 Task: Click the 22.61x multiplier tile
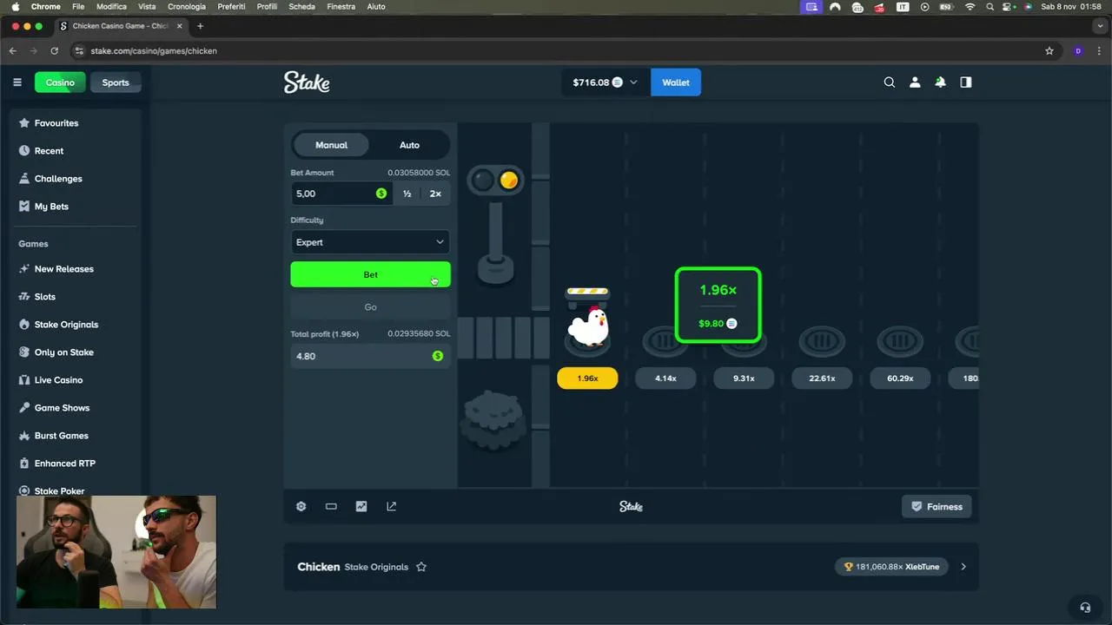coord(822,378)
